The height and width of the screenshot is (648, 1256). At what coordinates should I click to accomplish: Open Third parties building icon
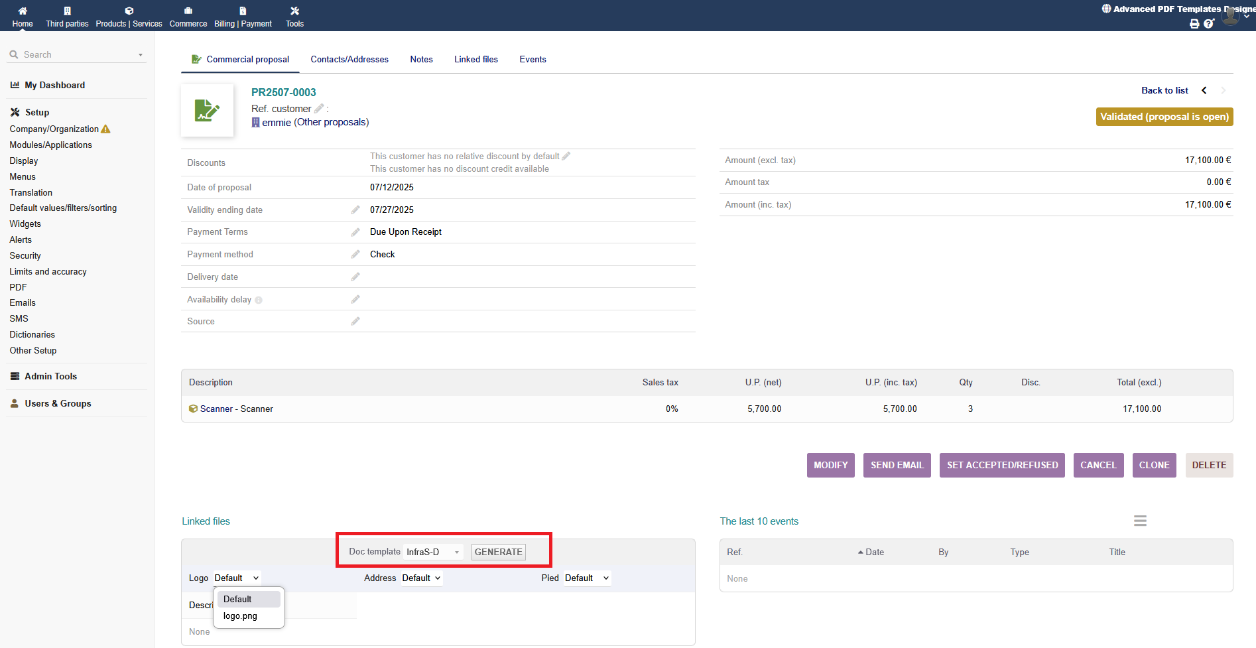[67, 11]
